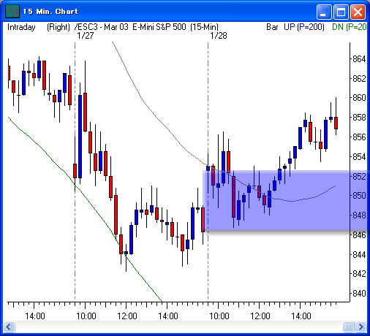Click the 852 price axis label
This screenshot has height=336, width=370.
tap(359, 176)
